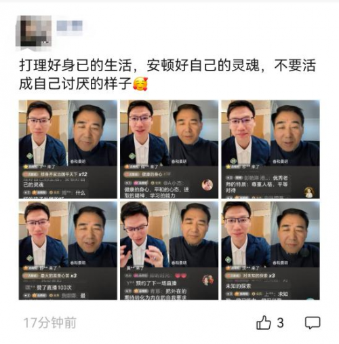The width and height of the screenshot is (339, 344).
Task: Tap the blurred username beside avatar
Action: pos(69,26)
